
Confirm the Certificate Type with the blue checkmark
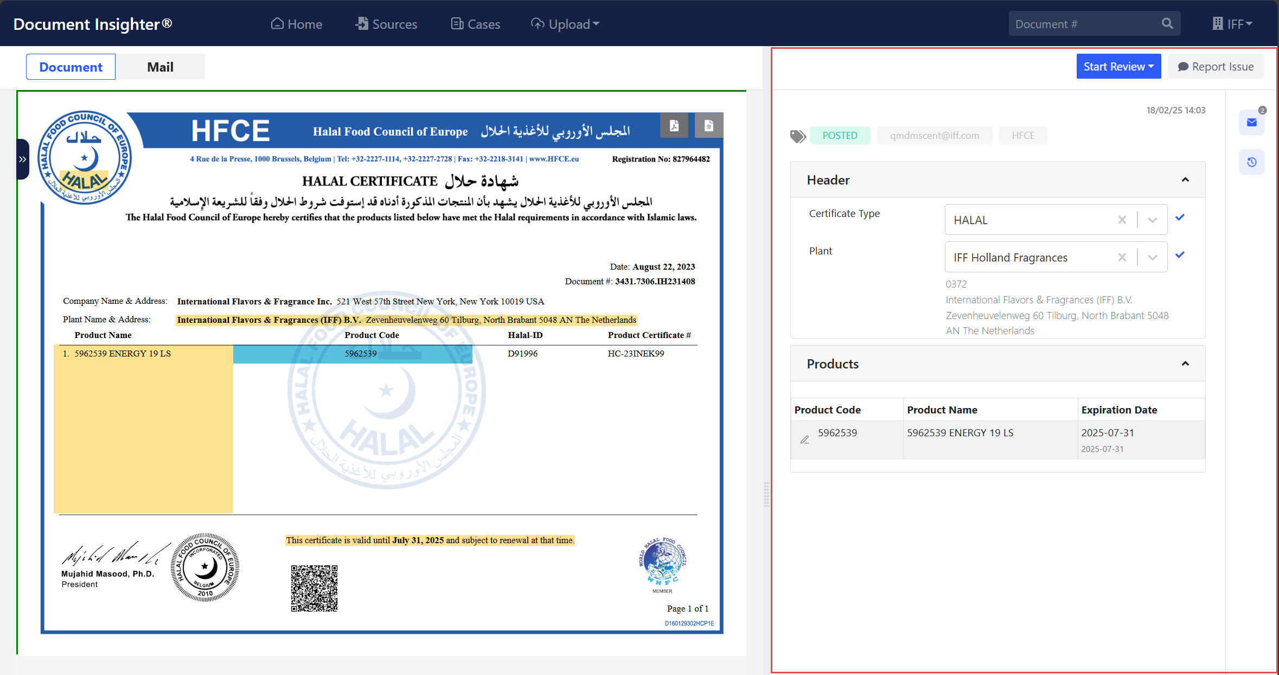pyautogui.click(x=1180, y=217)
